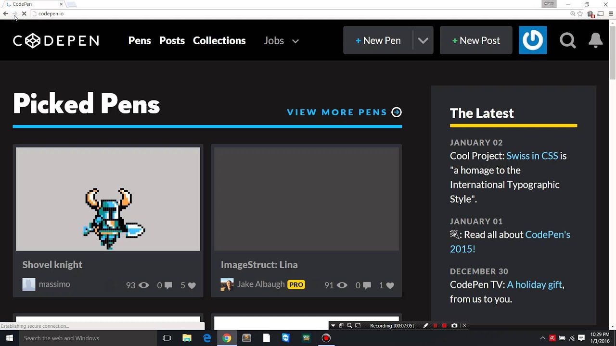Click the ImageStruct: Lina 91 views eye
This screenshot has width=616, height=346.
342,285
